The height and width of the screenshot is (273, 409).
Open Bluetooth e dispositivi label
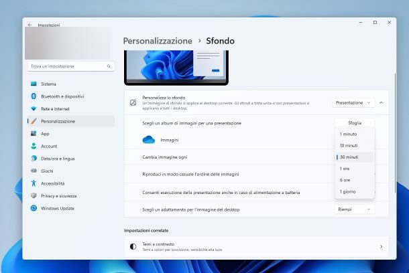point(62,96)
